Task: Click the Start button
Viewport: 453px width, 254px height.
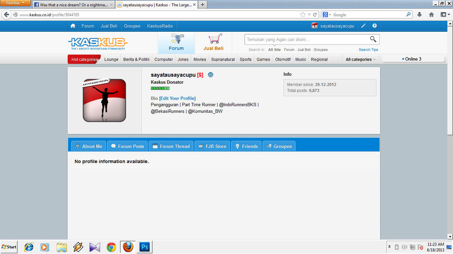Action: pos(9,247)
